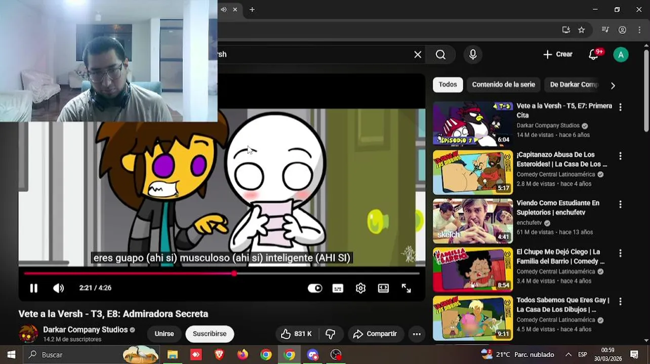This screenshot has height=364, width=650.
Task: Open Chrome profile icon
Action: point(622,30)
